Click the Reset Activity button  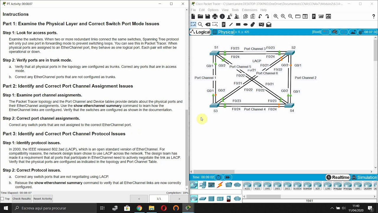pyautogui.click(x=43, y=199)
